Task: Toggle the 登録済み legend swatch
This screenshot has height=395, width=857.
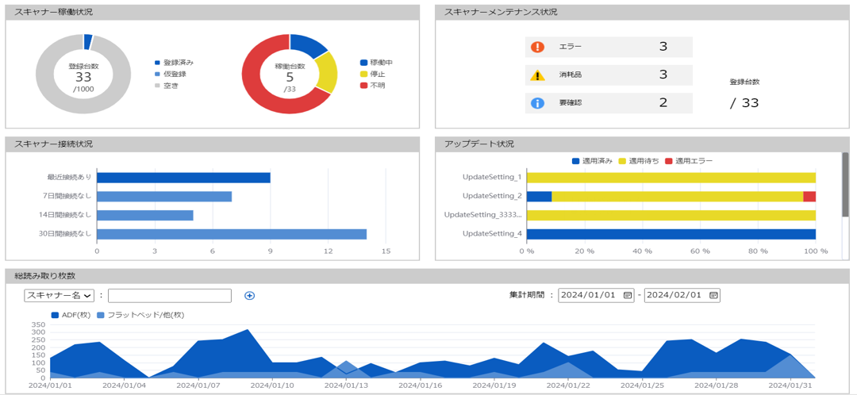Action: [x=157, y=63]
